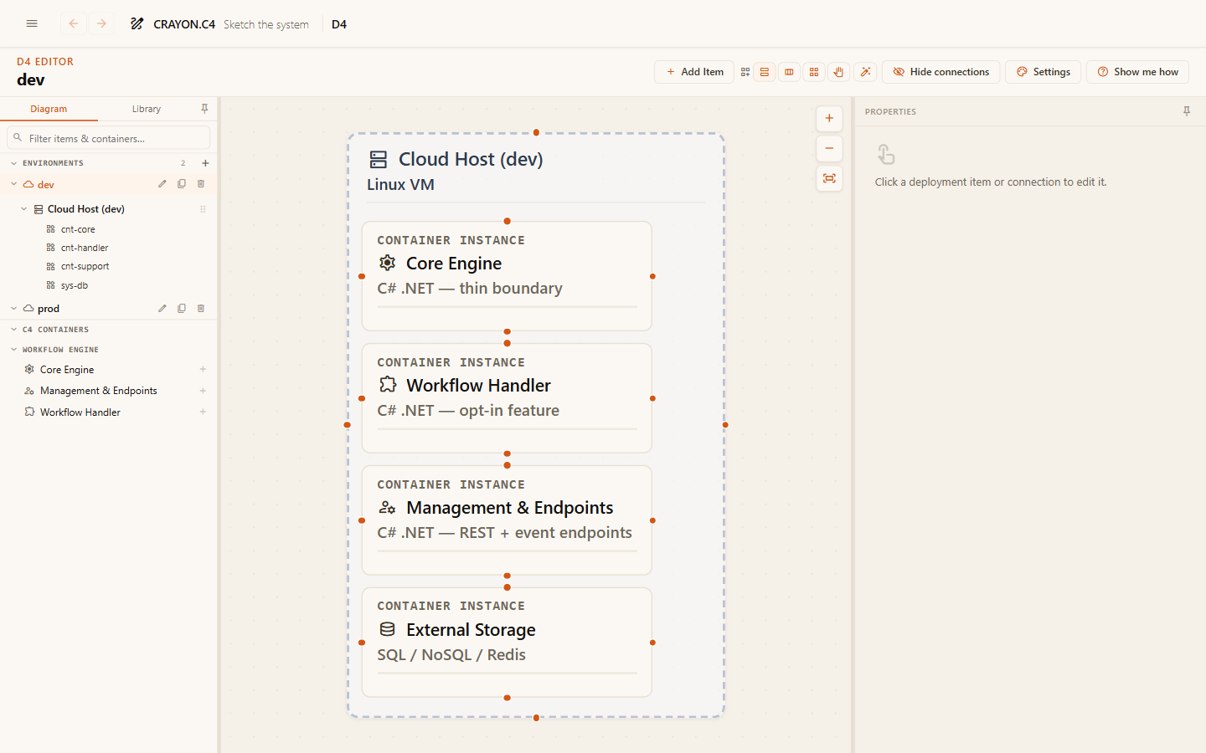Click the magic wand auto-arrange icon
Viewport: 1206px width, 753px height.
(866, 72)
